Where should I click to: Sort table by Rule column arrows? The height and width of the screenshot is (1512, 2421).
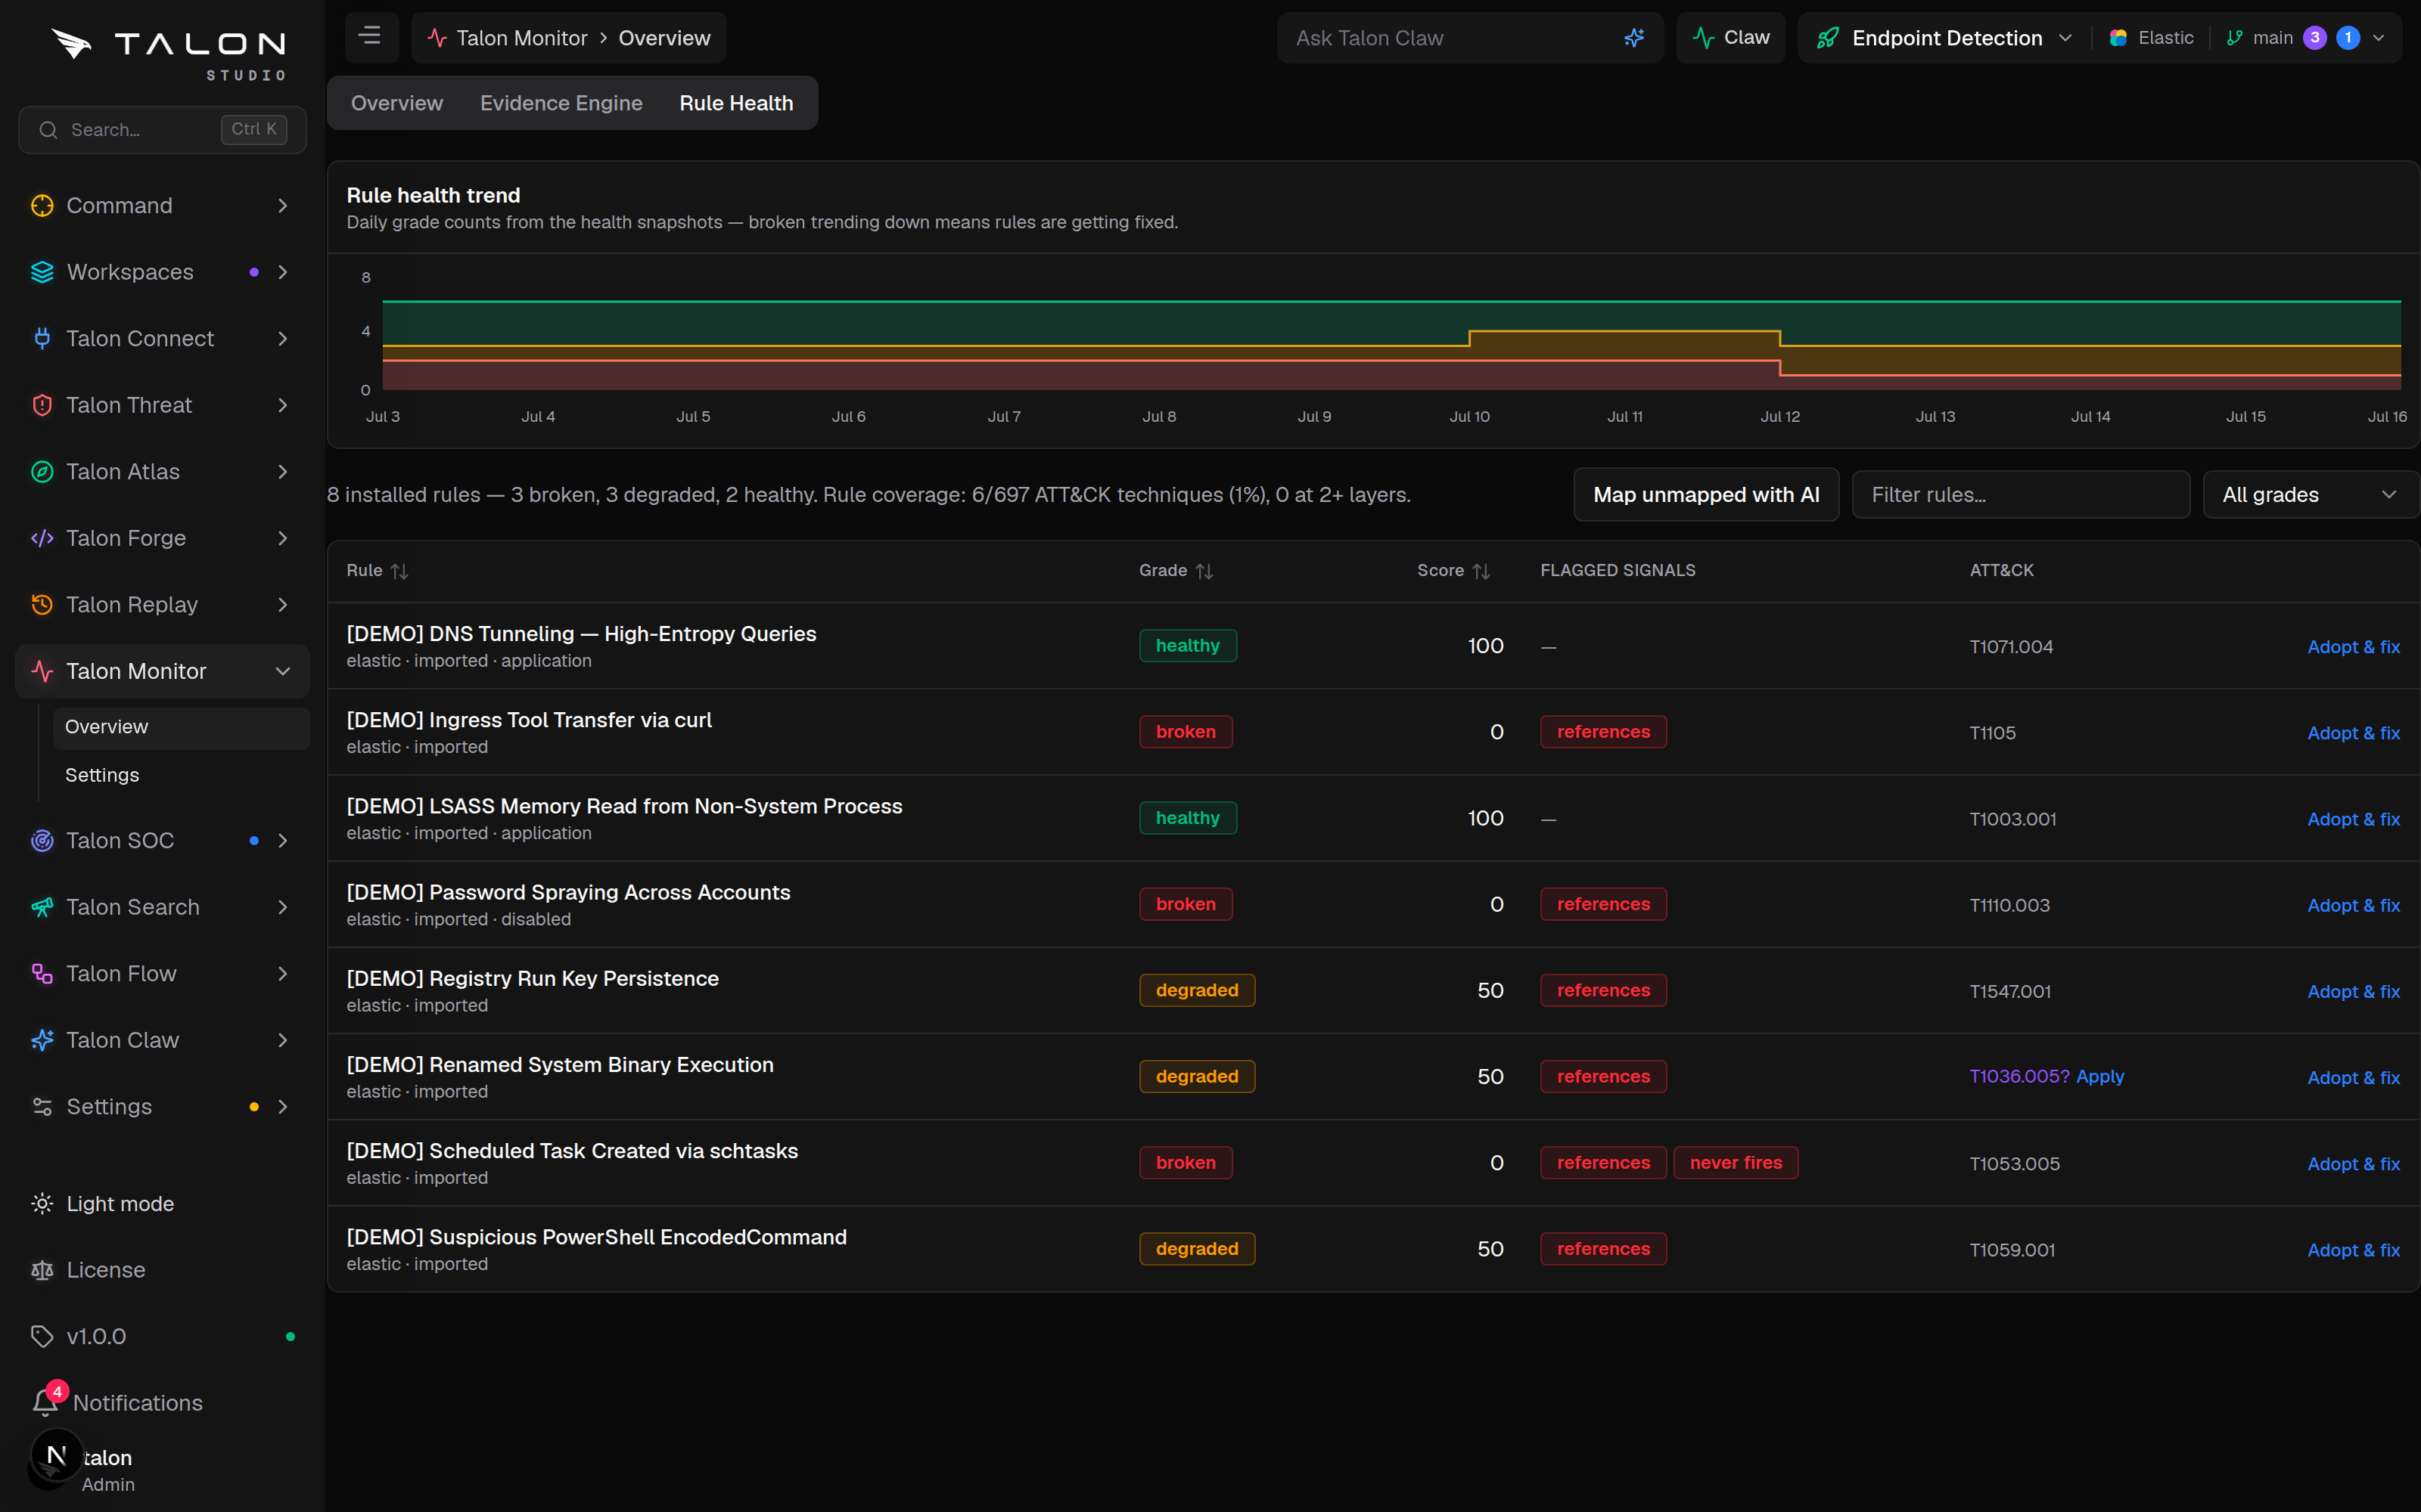point(399,571)
